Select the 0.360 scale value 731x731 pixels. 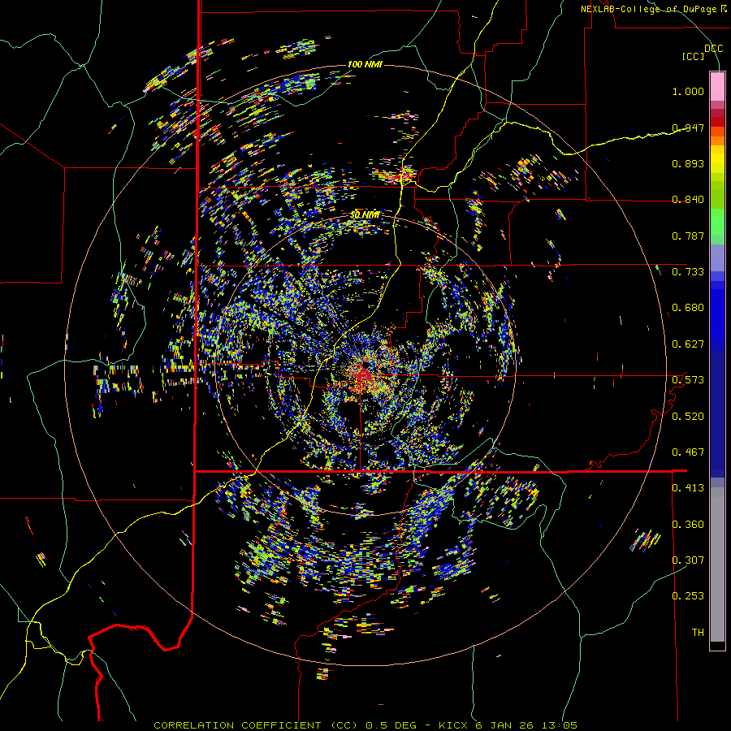point(688,525)
